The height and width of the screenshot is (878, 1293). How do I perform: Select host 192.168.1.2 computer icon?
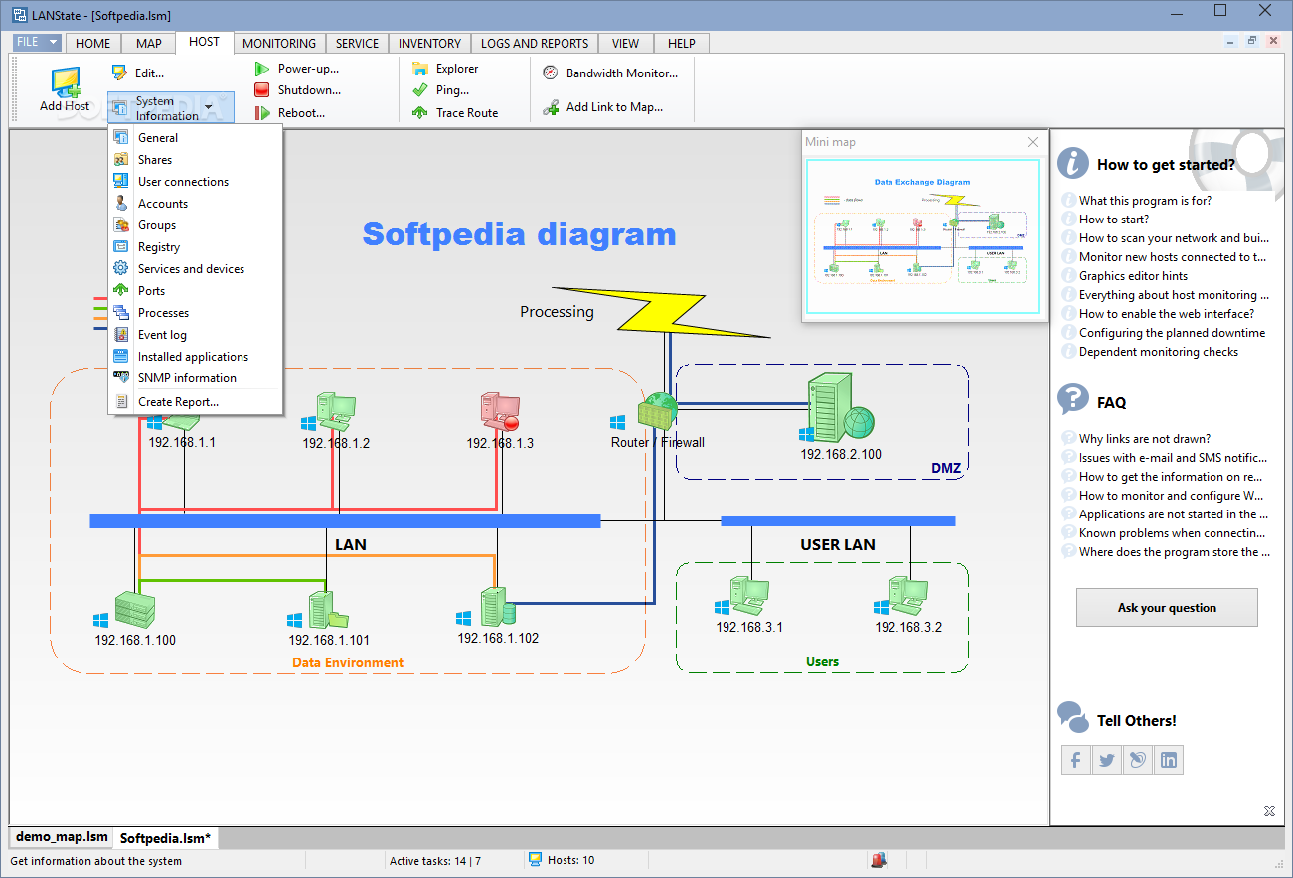click(x=336, y=412)
